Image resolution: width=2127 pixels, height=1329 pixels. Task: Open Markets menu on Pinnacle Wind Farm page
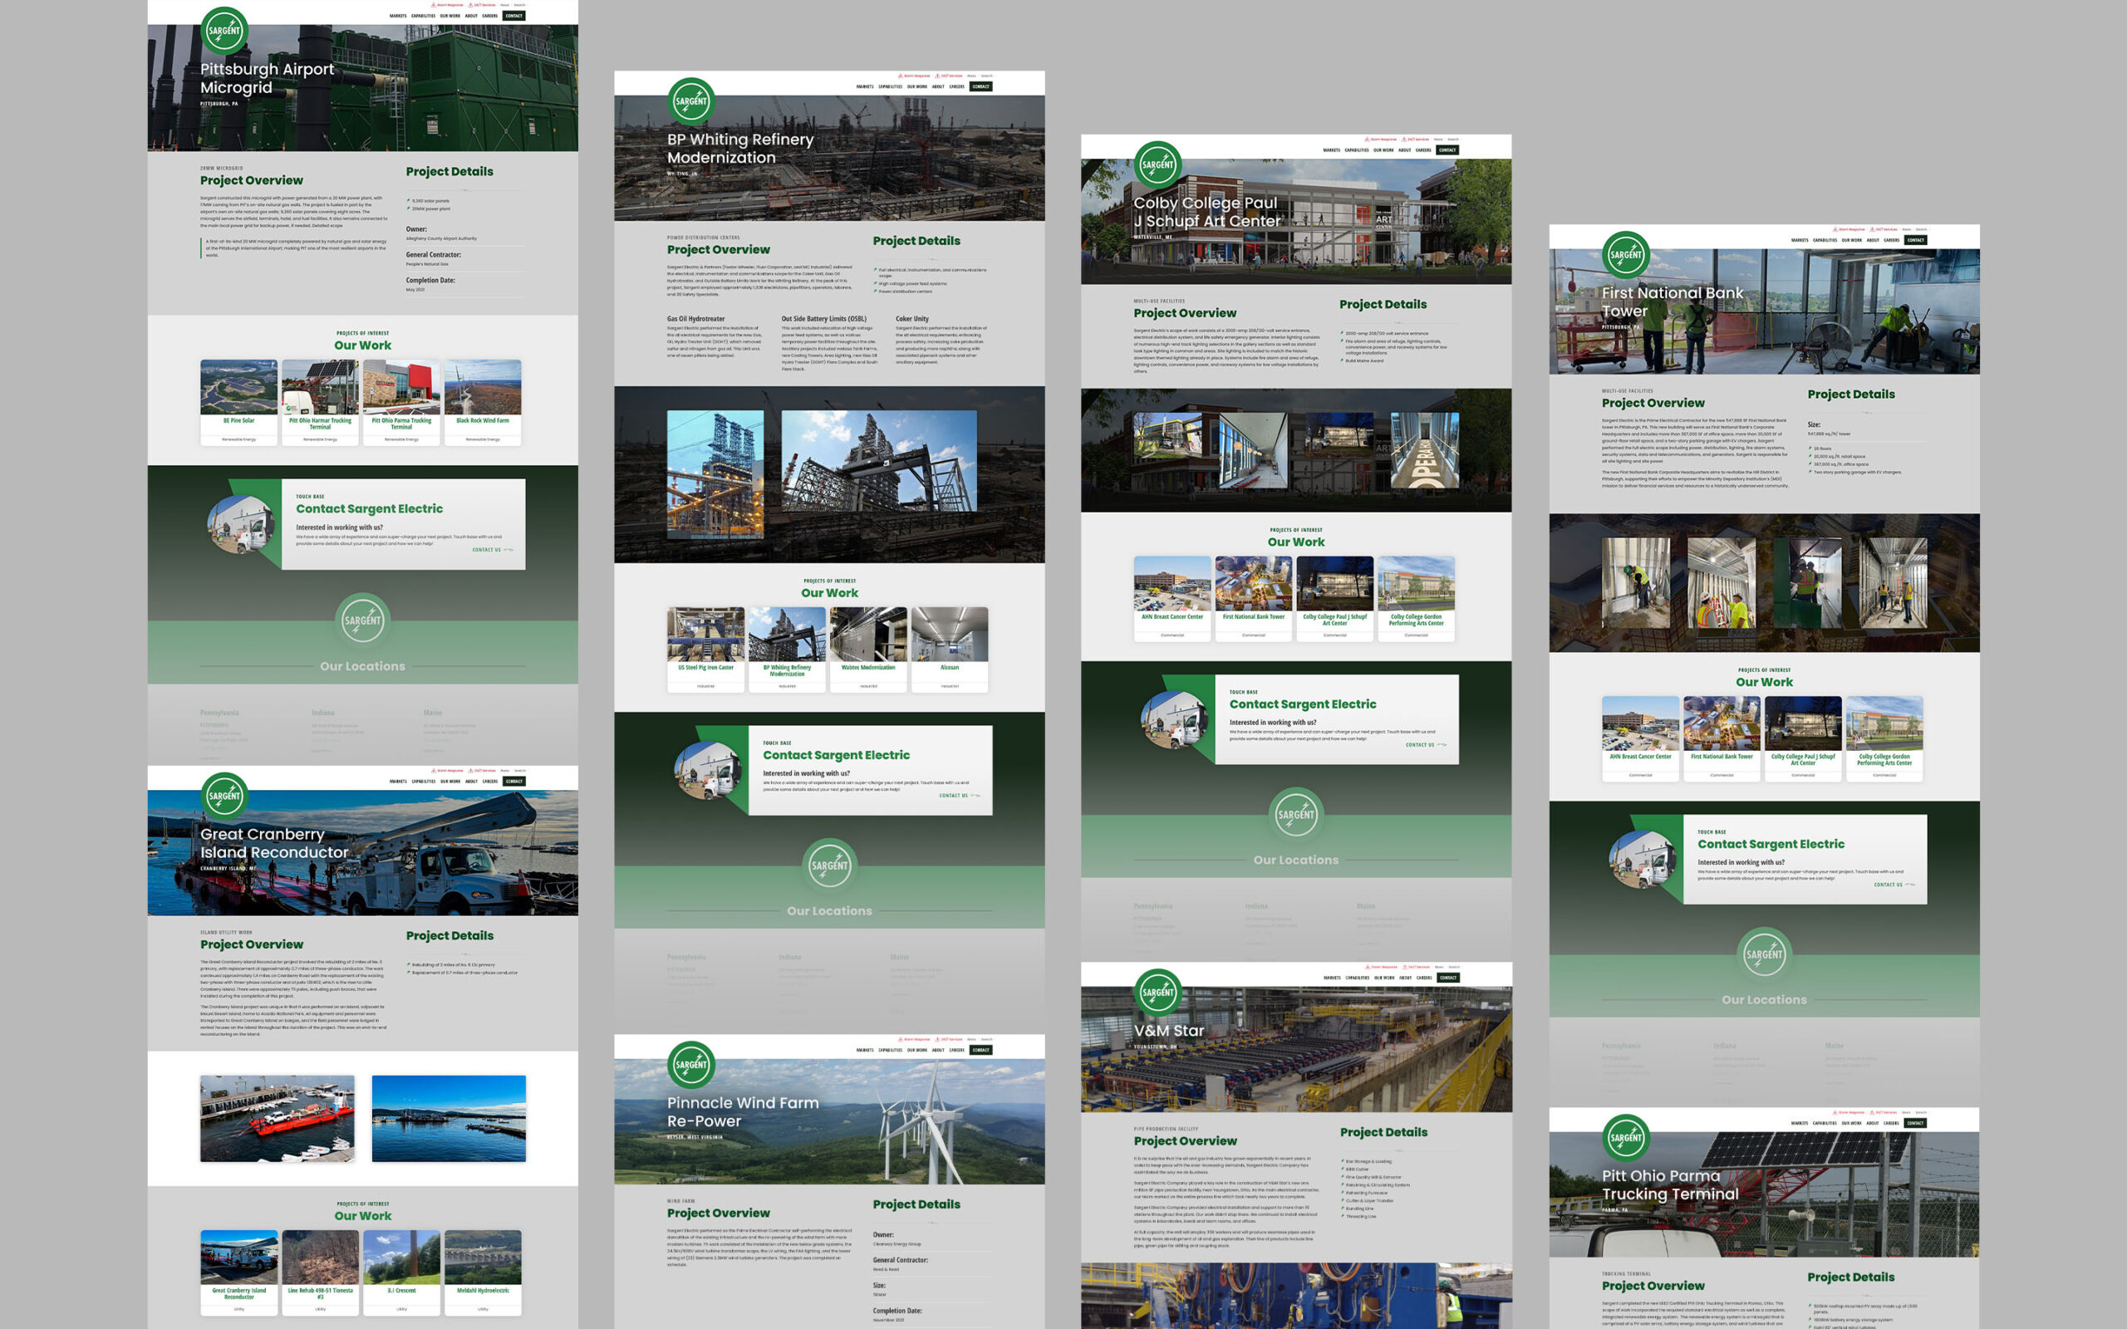(x=865, y=1051)
